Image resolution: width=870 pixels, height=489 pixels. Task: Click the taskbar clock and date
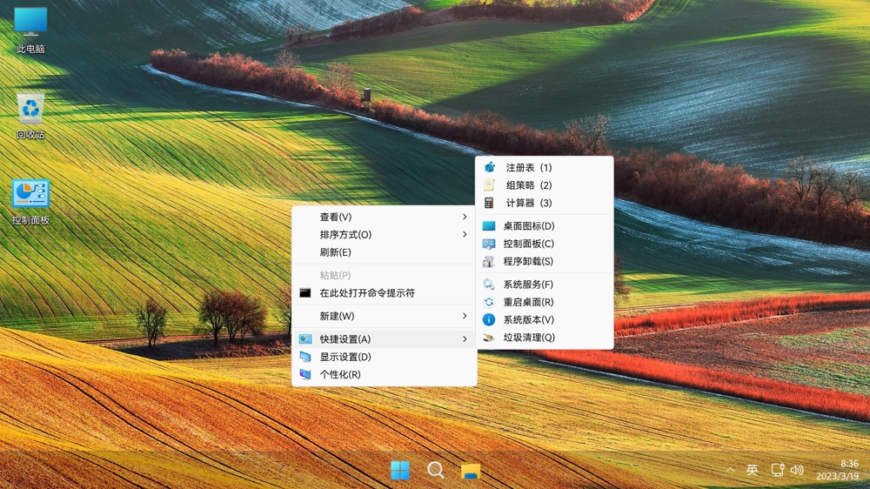coord(838,470)
